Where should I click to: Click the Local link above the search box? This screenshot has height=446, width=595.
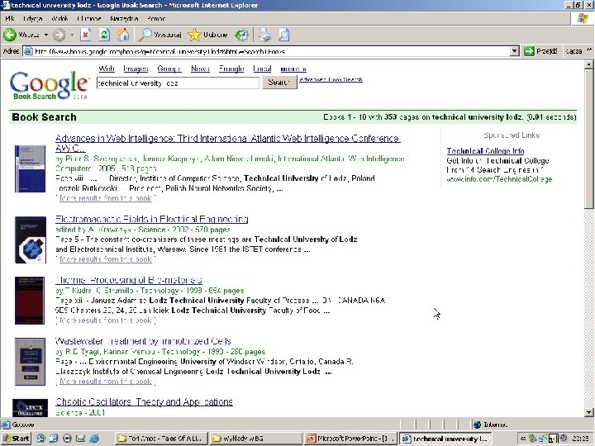[x=262, y=69]
